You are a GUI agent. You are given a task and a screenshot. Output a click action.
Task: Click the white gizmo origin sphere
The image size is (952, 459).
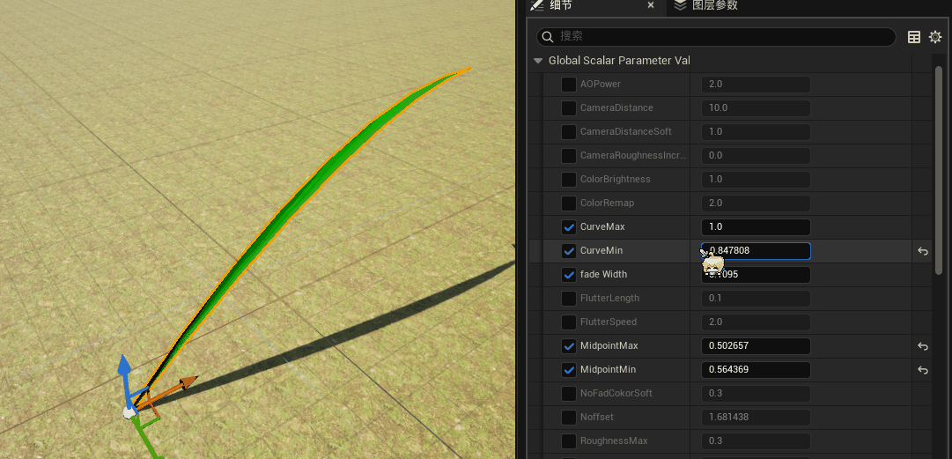coord(129,413)
